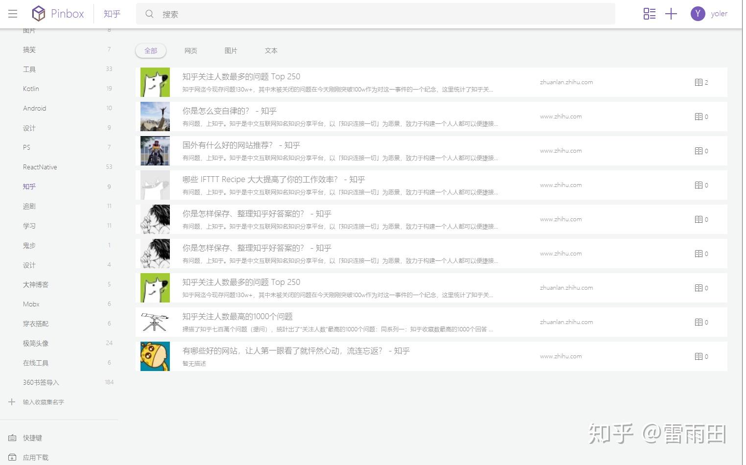The image size is (746, 465).
Task: Click the plus icon beside 输入收藏集名字
Action: click(12, 402)
